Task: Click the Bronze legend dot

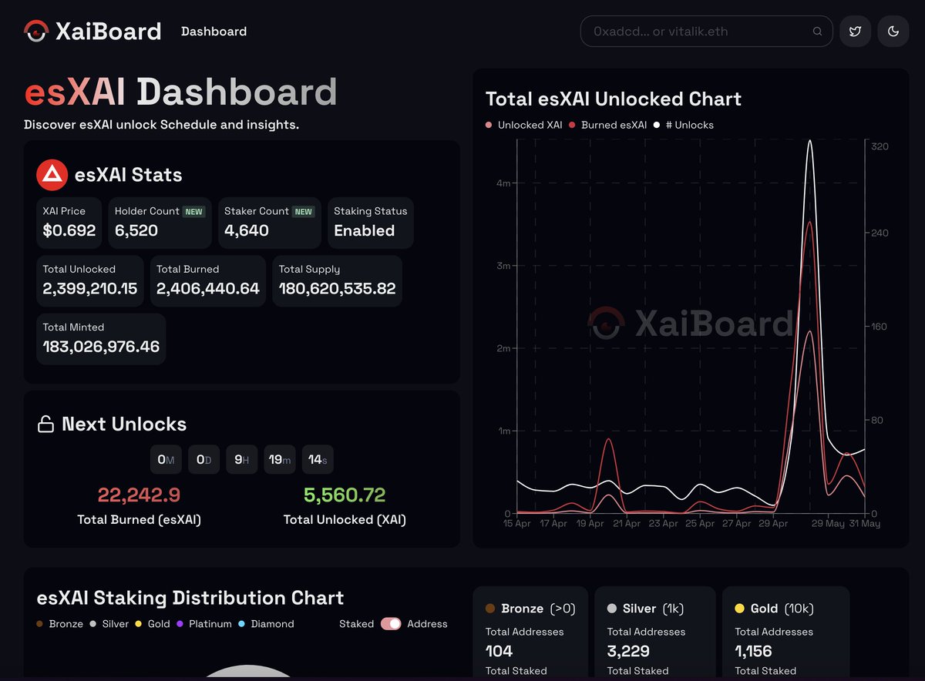Action: (x=40, y=624)
